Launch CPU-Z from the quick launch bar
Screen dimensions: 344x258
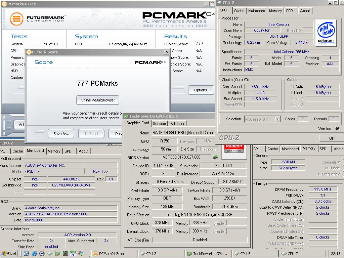pos(50,254)
